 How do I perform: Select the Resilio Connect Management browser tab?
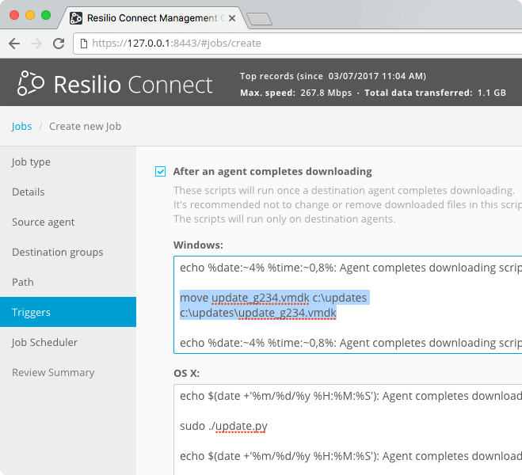click(x=153, y=18)
